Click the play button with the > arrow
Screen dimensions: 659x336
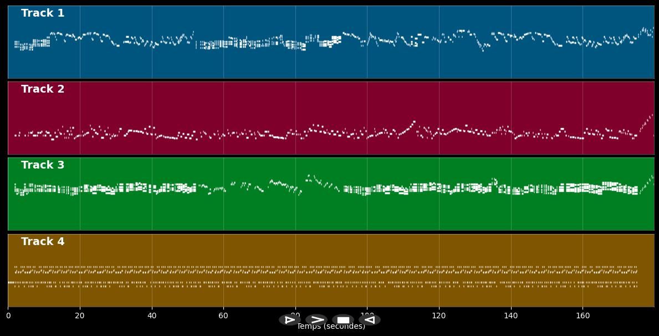click(x=316, y=320)
